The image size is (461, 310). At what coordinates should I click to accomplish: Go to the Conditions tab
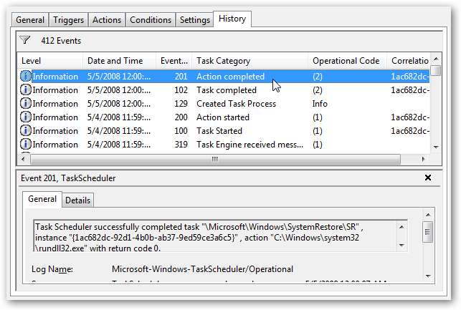pyautogui.click(x=150, y=20)
